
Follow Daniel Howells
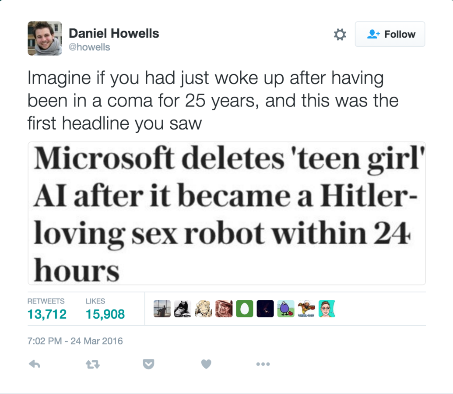pyautogui.click(x=390, y=34)
